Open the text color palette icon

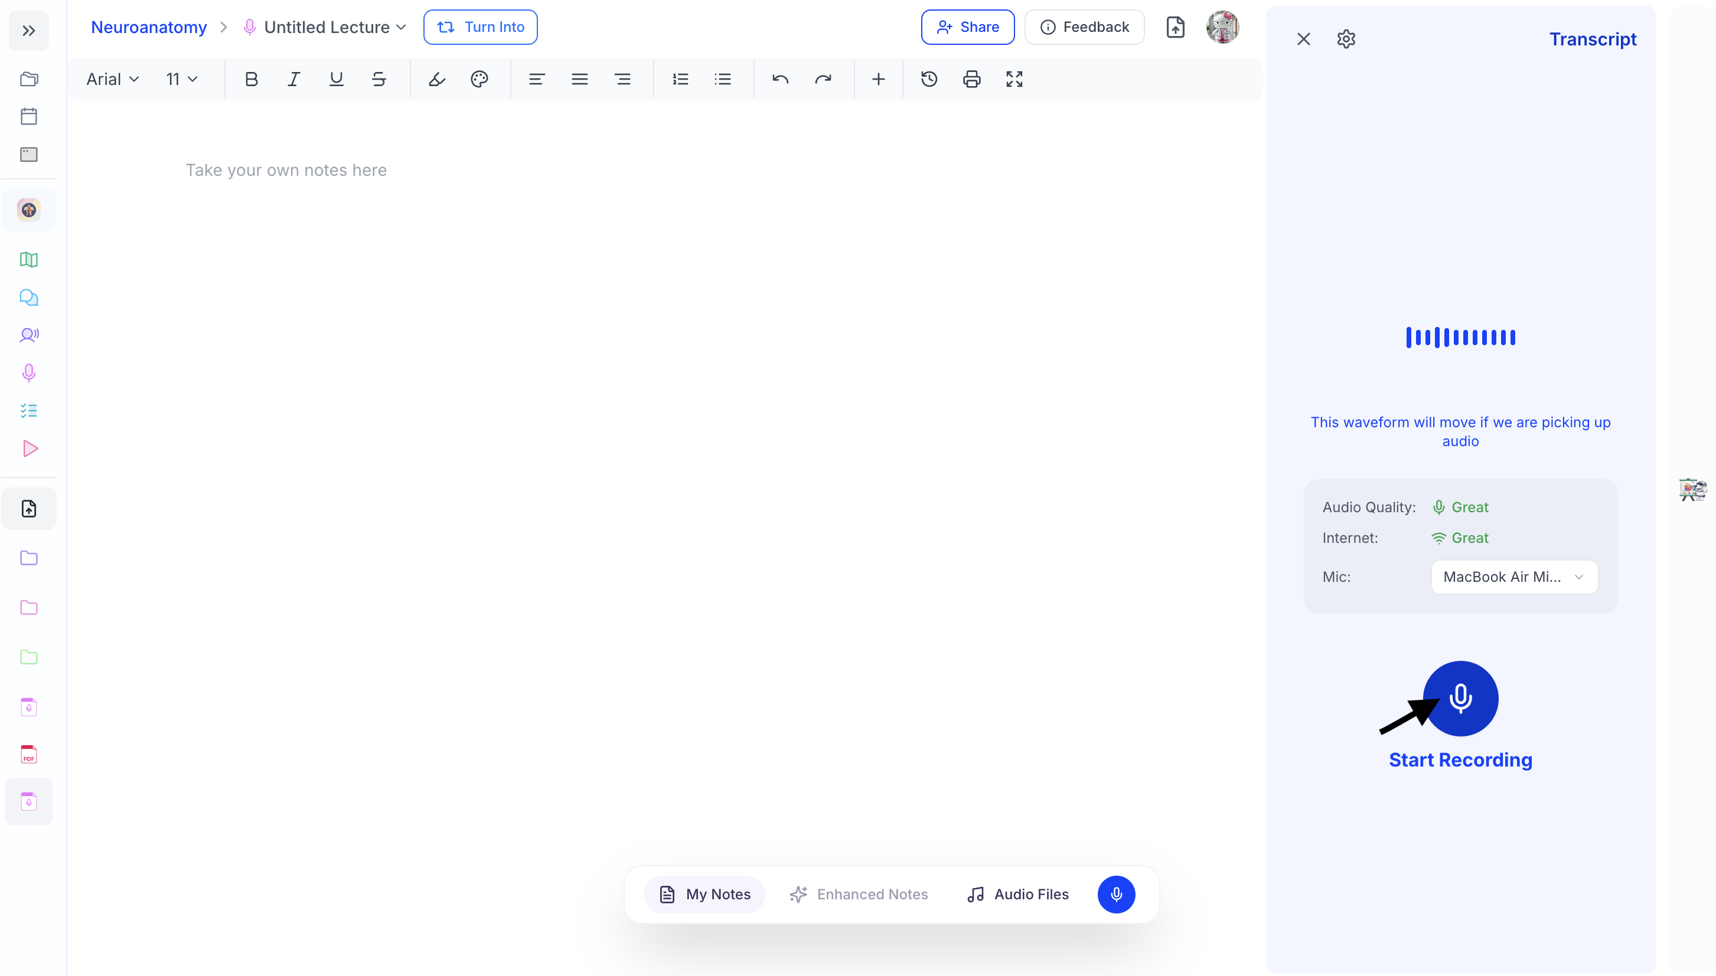click(x=479, y=79)
